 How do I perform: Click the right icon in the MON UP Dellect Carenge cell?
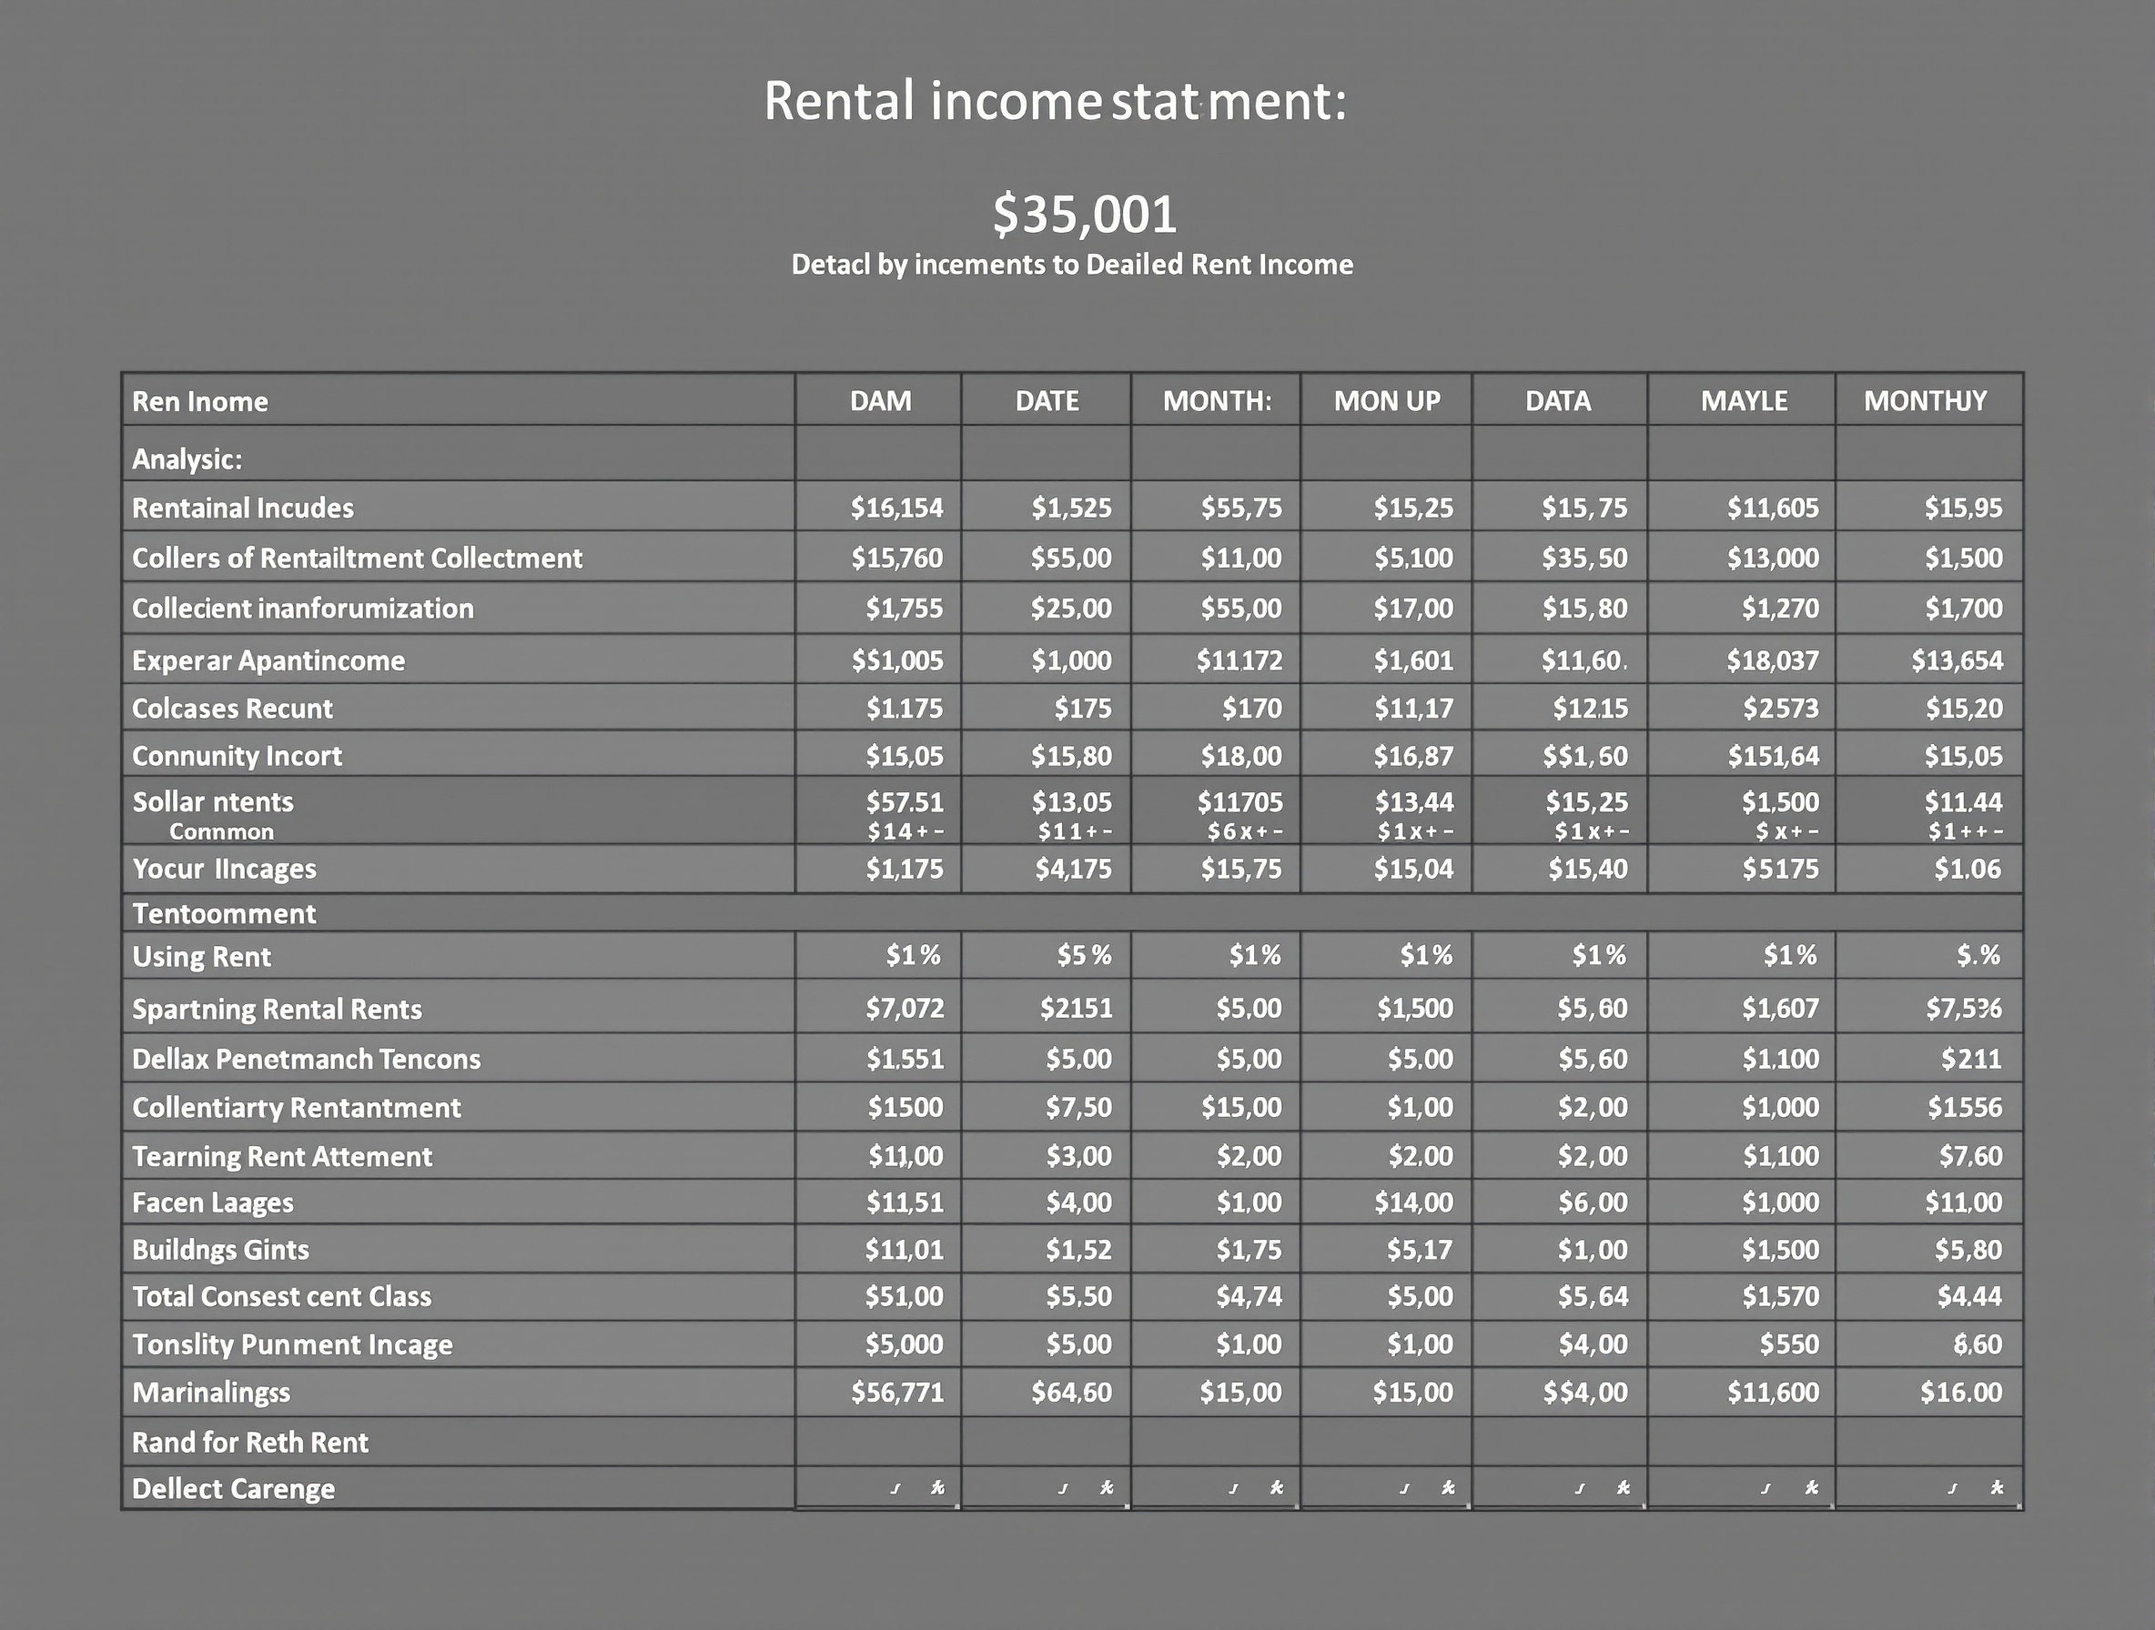(x=1448, y=1487)
